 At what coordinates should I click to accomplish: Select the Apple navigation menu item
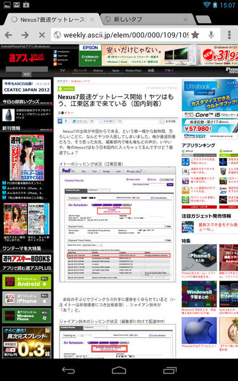(116, 70)
